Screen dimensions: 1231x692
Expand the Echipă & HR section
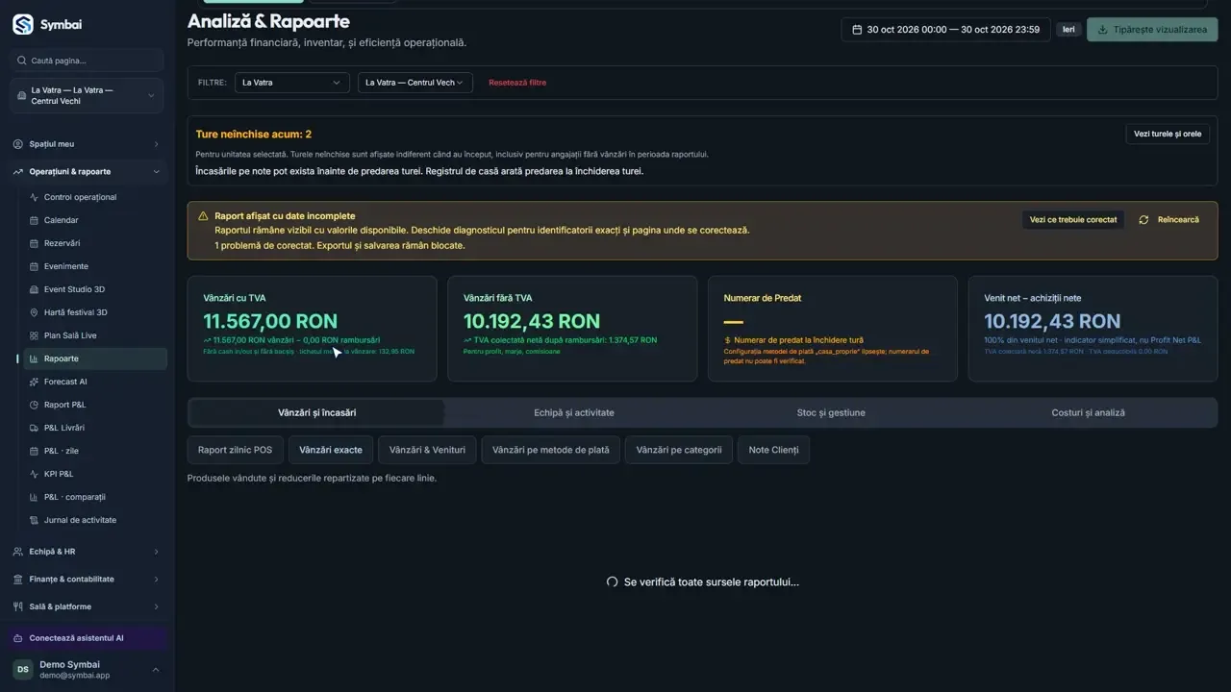pyautogui.click(x=87, y=552)
